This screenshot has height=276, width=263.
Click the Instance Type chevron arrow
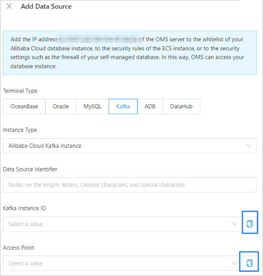[248, 146]
